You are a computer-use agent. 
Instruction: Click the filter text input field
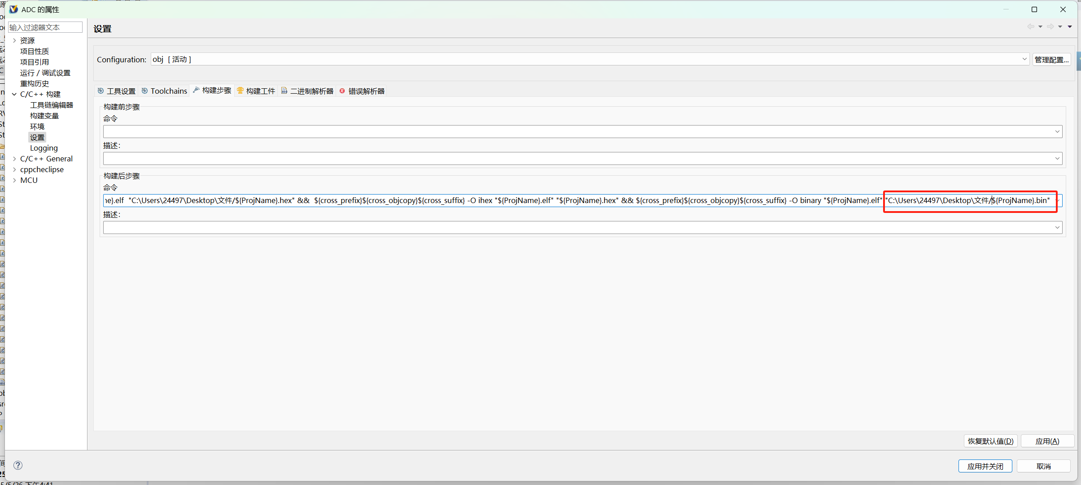(x=45, y=27)
